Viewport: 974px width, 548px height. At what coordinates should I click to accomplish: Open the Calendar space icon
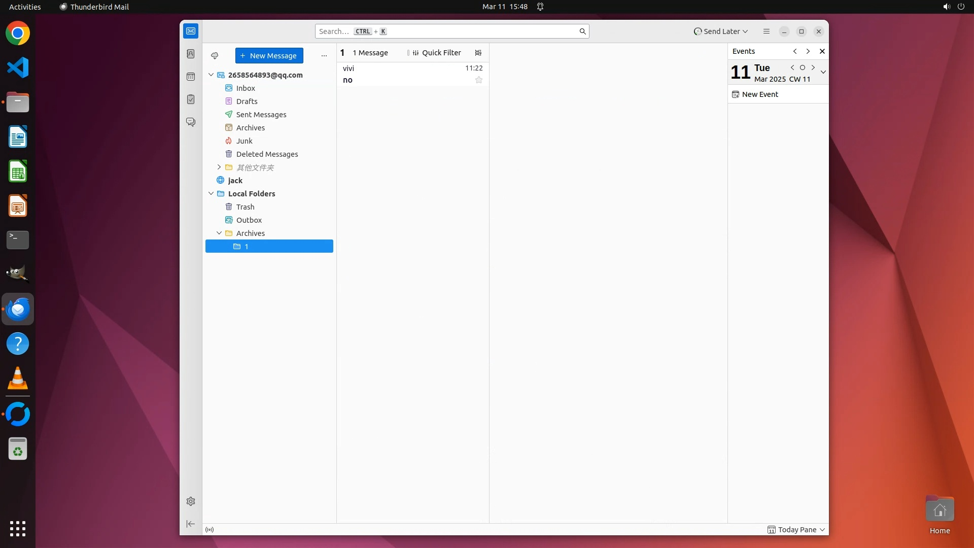tap(191, 77)
